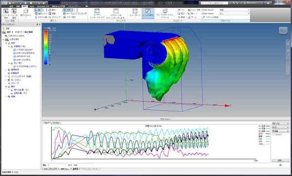292x176 pixels.
Task: Click the vector settings button with wrench
Action: tap(211, 17)
